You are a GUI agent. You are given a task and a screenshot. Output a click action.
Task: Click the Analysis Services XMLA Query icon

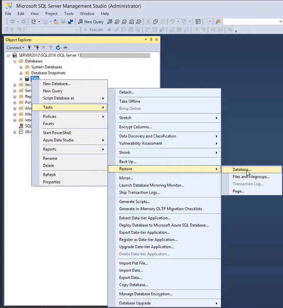click(x=131, y=22)
